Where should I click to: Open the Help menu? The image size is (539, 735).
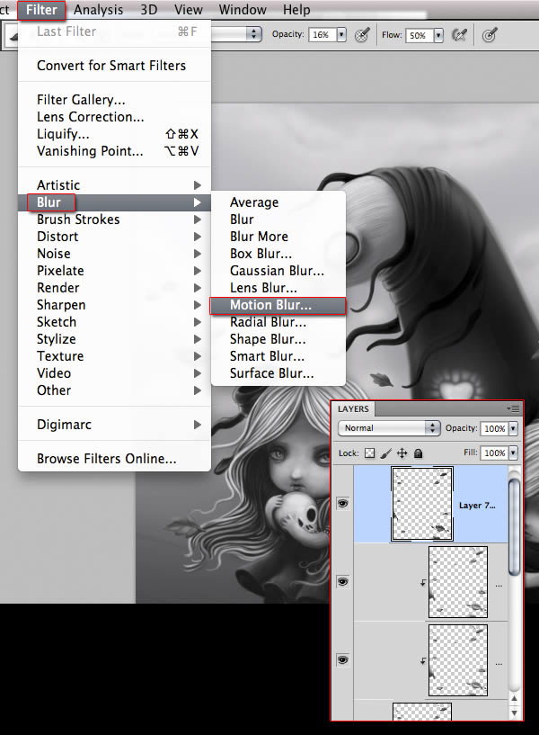[x=296, y=10]
